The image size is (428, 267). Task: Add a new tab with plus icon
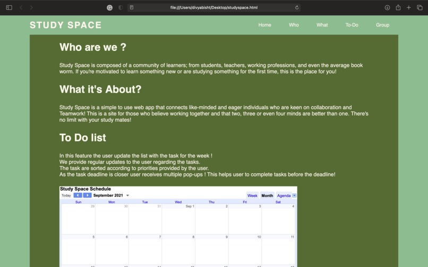tap(409, 7)
